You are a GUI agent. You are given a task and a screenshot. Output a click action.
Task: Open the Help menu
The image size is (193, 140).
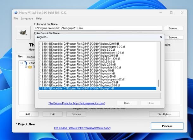coord(39,18)
